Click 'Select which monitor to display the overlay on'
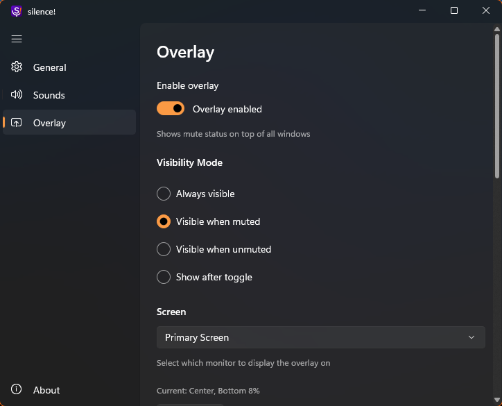 (x=243, y=363)
